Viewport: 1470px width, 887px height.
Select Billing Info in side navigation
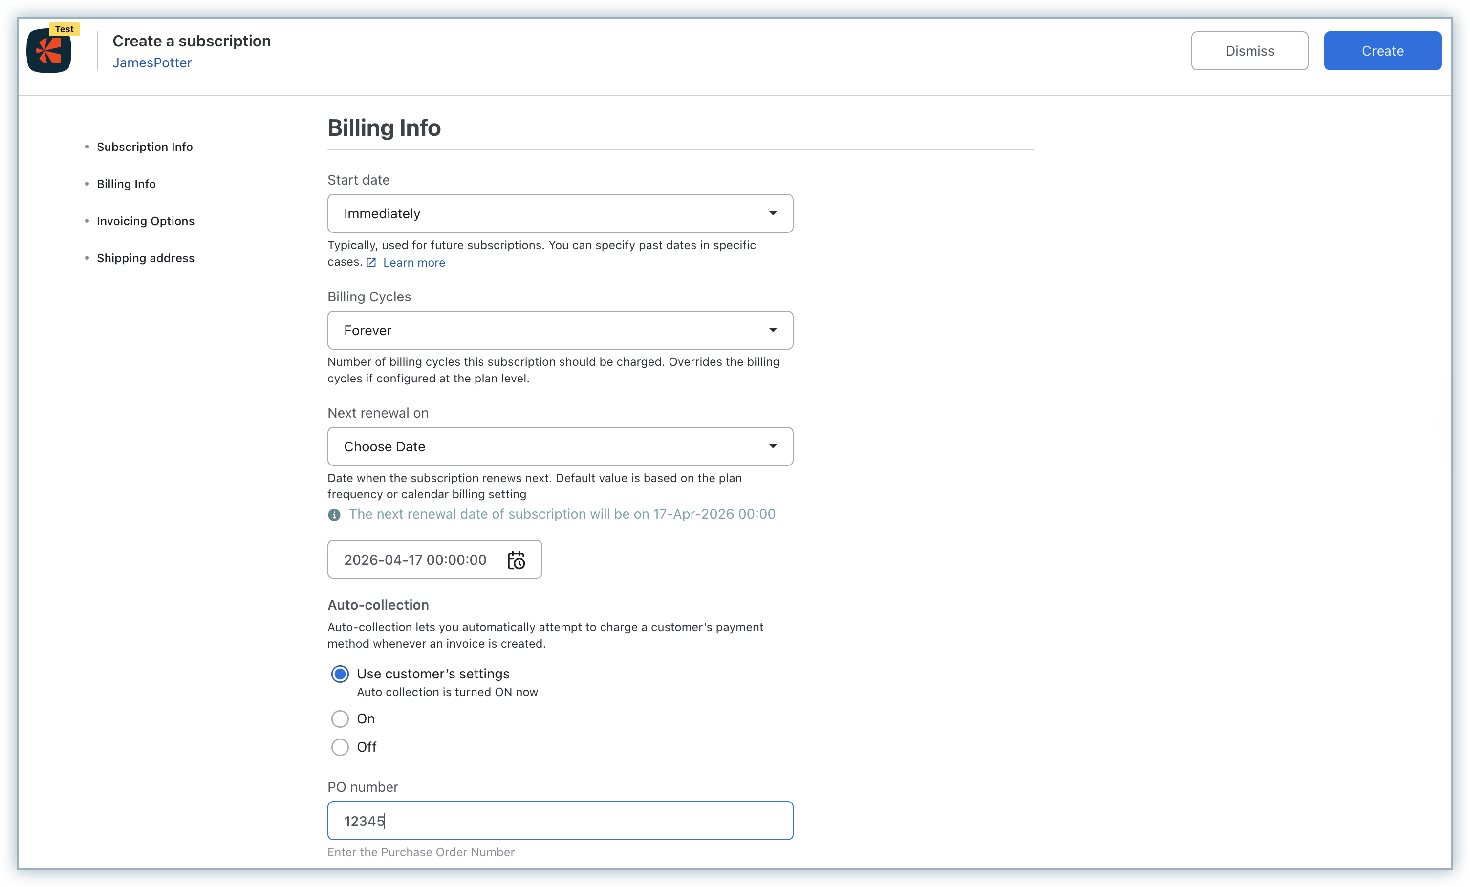coord(126,184)
